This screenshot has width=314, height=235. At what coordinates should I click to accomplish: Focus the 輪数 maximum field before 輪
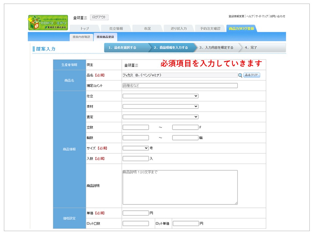185,138
